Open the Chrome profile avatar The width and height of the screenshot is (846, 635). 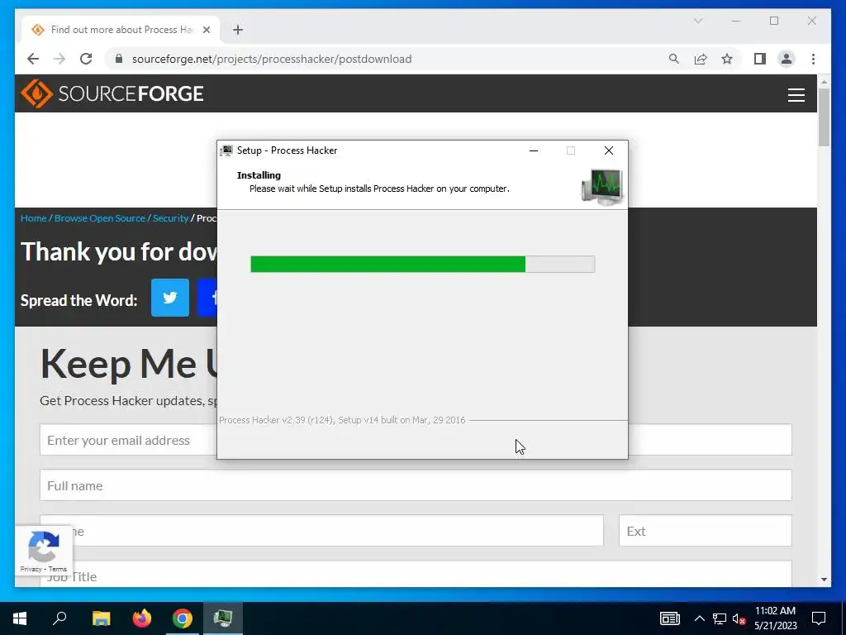pyautogui.click(x=787, y=59)
